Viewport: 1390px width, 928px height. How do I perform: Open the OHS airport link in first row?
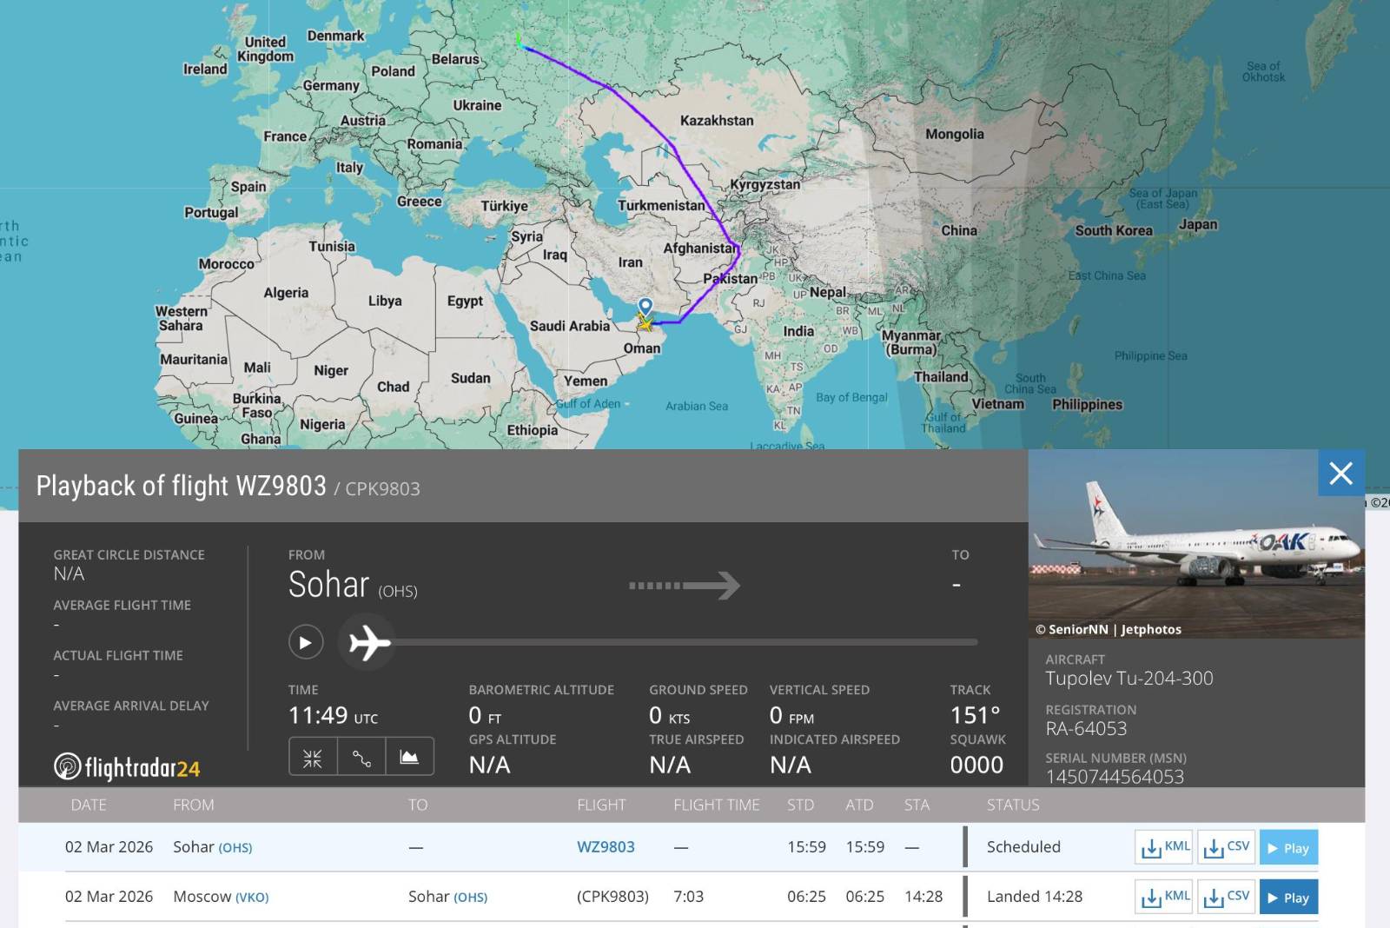pos(235,848)
